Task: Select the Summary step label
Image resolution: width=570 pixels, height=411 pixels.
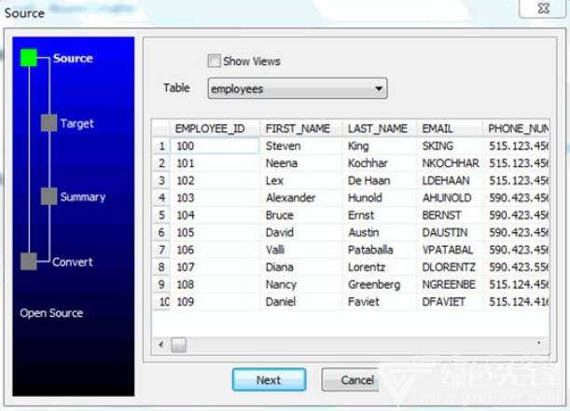Action: [83, 197]
